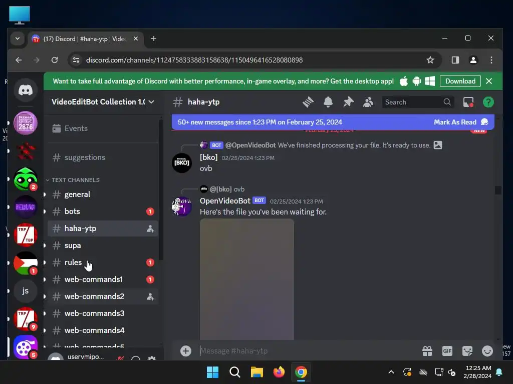Open the rules channel
The image size is (513, 384).
coord(103,262)
